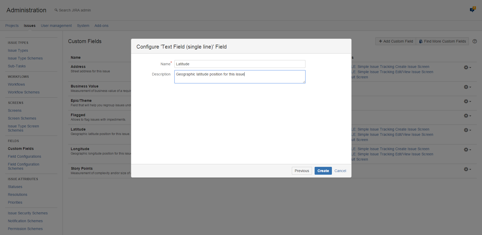The image size is (482, 235).
Task: Click the Create button in the dialog
Action: tap(323, 171)
